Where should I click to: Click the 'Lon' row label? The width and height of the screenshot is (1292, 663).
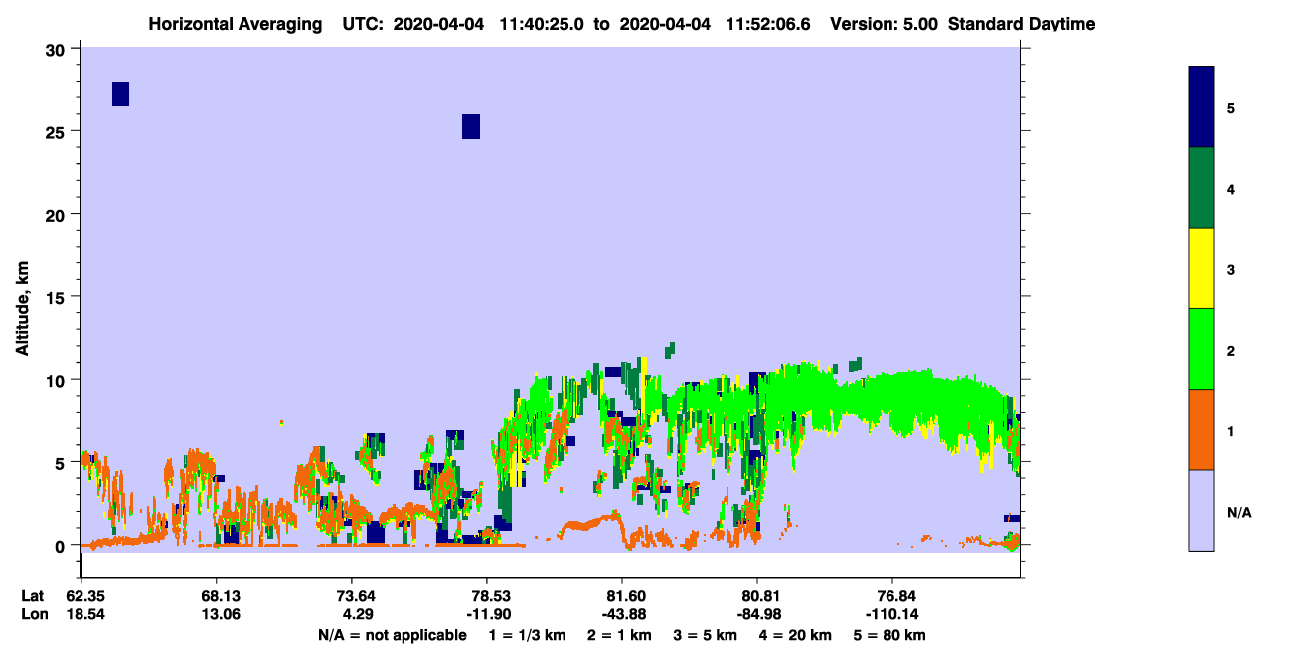pos(34,614)
